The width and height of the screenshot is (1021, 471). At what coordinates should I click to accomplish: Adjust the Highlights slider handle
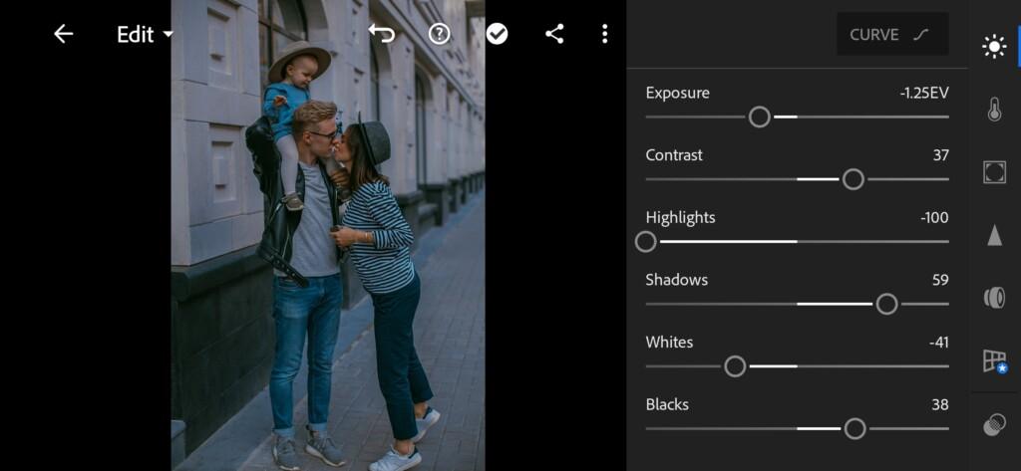click(645, 242)
